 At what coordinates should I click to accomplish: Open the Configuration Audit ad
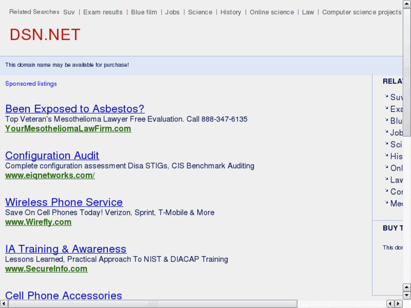point(52,155)
